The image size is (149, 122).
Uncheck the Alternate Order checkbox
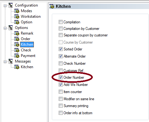coord(61,56)
